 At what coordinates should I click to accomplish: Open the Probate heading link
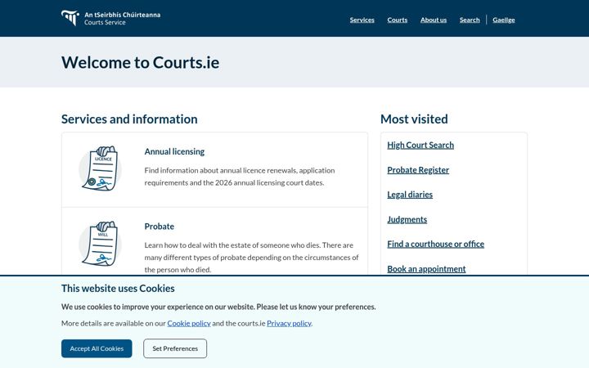pos(160,227)
